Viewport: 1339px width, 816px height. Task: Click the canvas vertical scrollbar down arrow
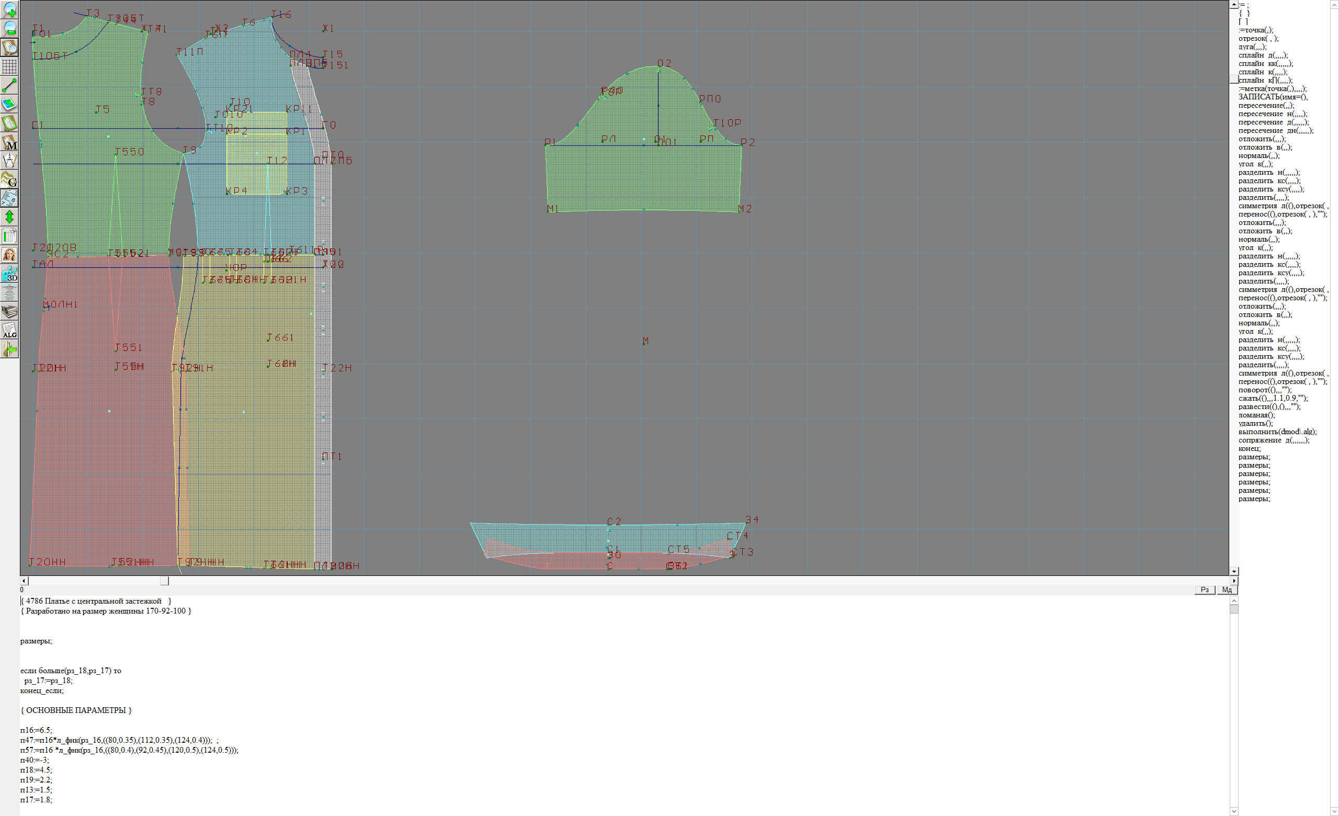coord(1234,571)
